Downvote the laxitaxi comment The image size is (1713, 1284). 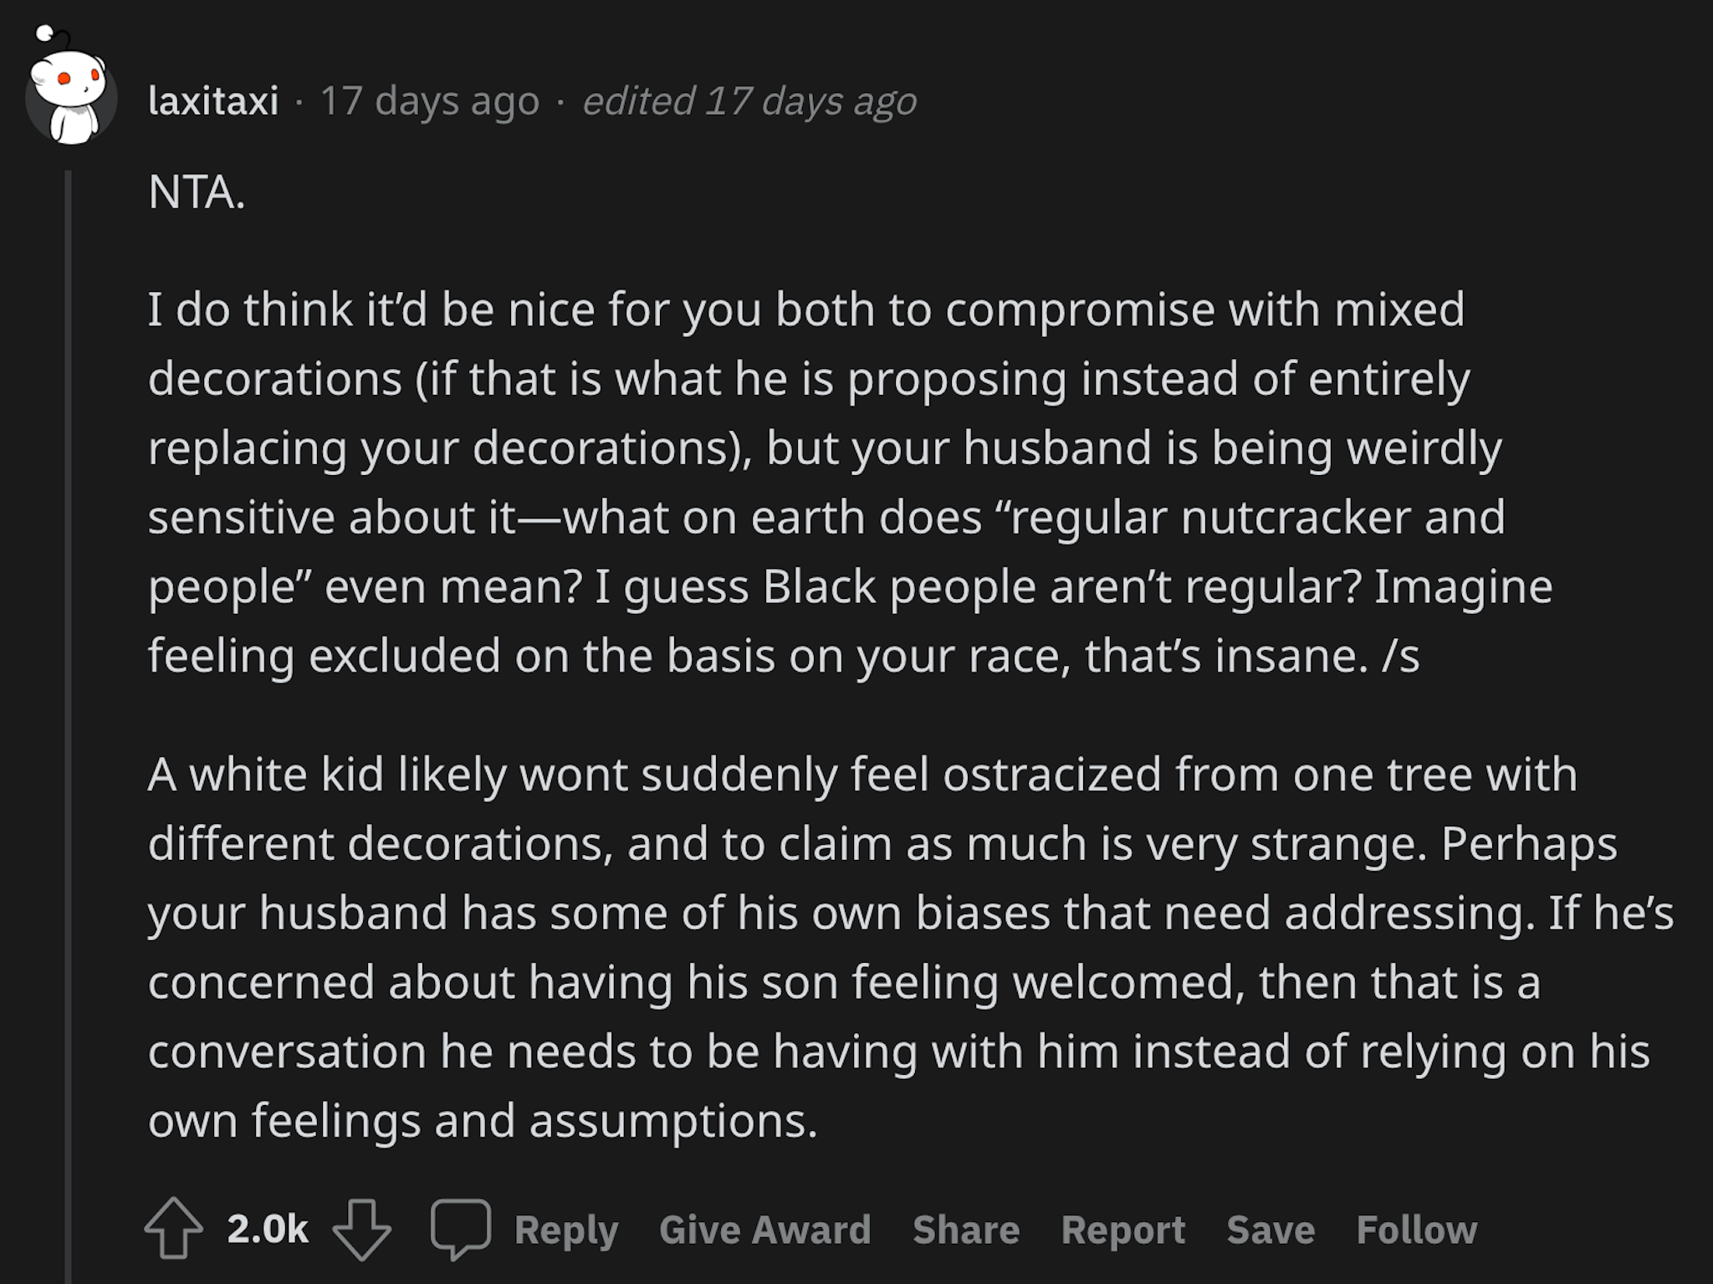click(361, 1229)
